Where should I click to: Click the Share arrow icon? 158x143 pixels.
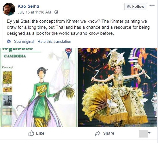98,133
